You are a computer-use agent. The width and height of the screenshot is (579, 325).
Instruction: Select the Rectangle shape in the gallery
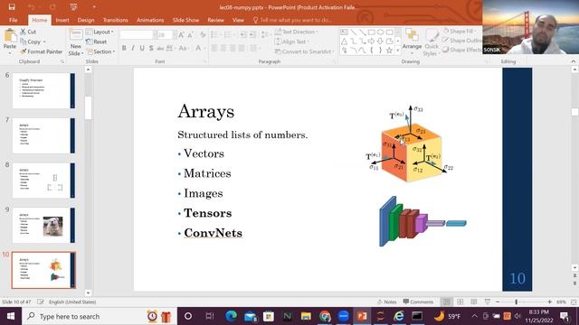coord(371,32)
